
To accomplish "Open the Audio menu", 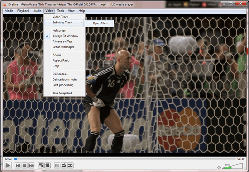I will click(37, 11).
